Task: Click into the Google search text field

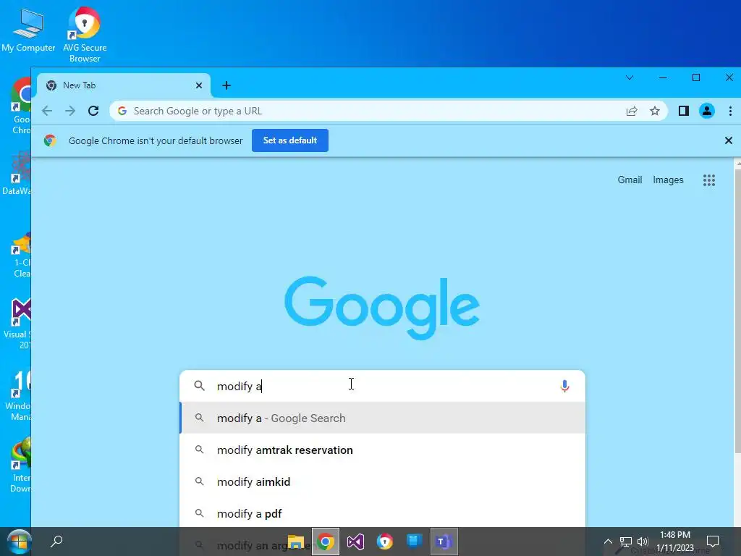Action: click(383, 386)
